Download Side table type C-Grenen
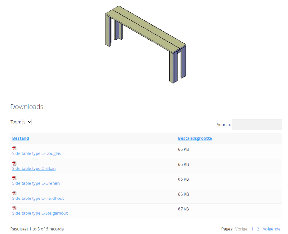This screenshot has width=288, height=234. (x=36, y=183)
